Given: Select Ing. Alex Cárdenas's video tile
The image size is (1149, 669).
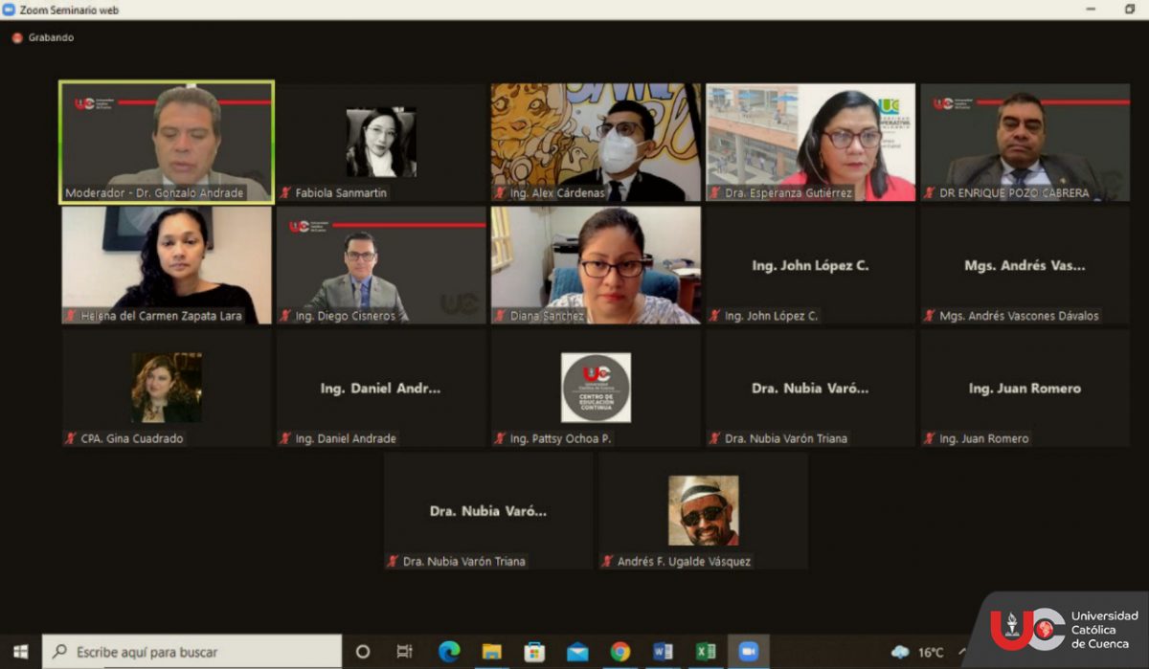Looking at the screenshot, I should pos(596,142).
